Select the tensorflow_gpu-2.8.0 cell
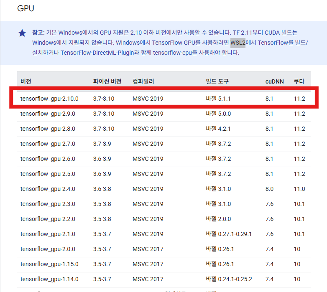 point(48,129)
